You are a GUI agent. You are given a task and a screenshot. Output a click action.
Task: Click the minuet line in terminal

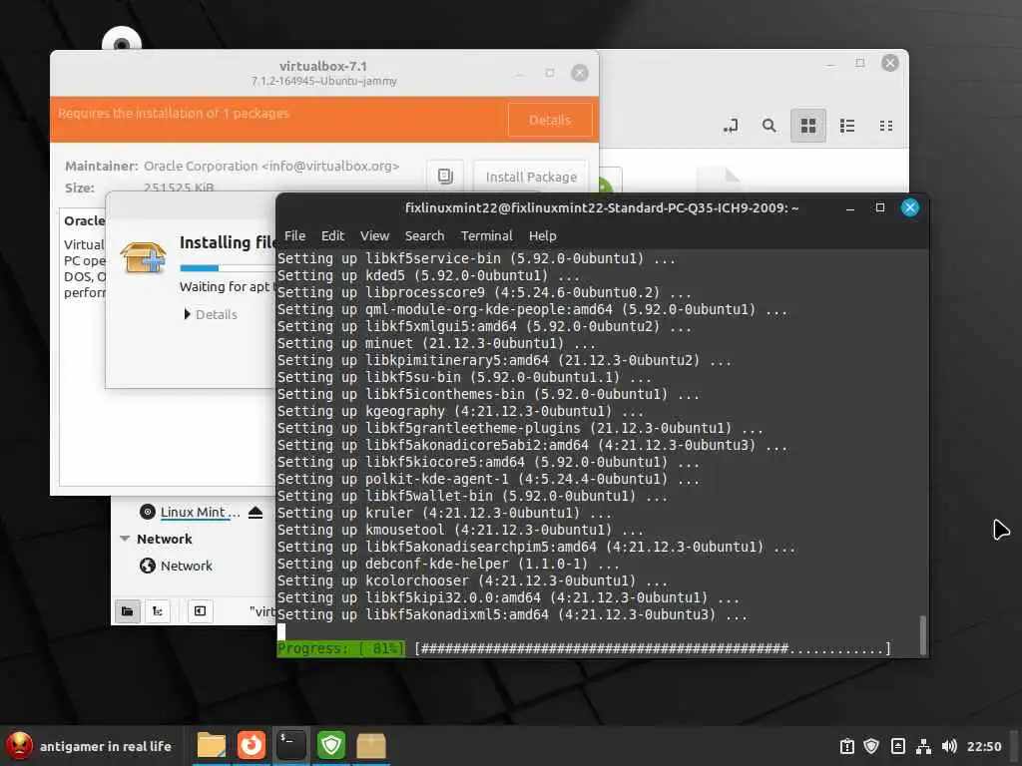(436, 343)
